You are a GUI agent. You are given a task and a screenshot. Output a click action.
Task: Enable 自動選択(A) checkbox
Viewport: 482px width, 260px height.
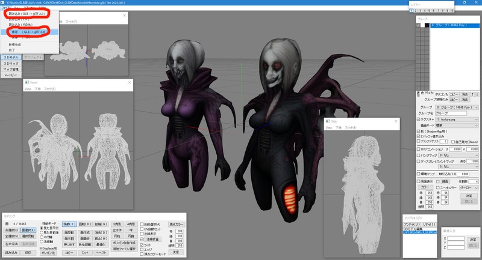click(142, 225)
